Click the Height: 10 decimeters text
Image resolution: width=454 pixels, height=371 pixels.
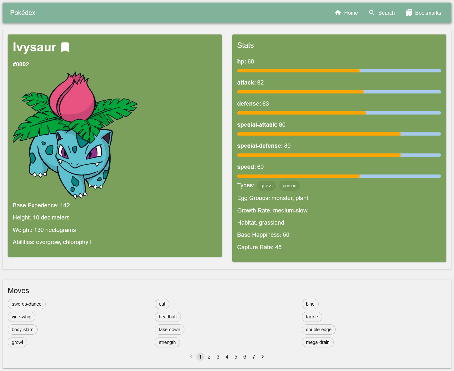(x=41, y=218)
